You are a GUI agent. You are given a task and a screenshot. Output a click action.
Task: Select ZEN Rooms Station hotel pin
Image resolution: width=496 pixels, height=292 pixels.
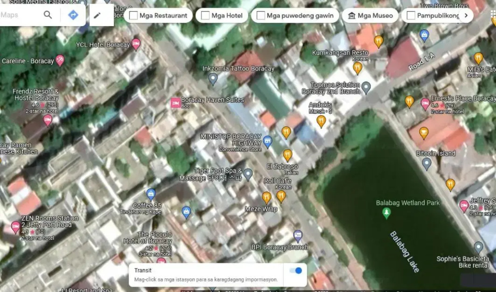click(15, 227)
